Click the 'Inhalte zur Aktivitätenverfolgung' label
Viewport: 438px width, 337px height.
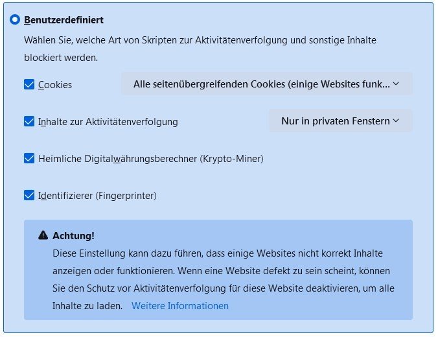(108, 122)
